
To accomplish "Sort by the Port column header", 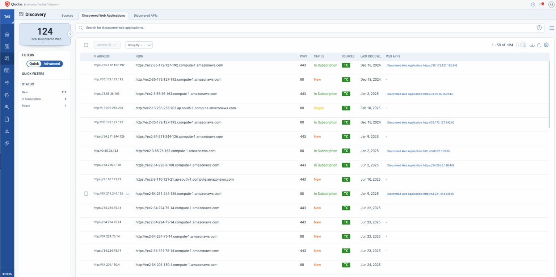I will pyautogui.click(x=303, y=56).
